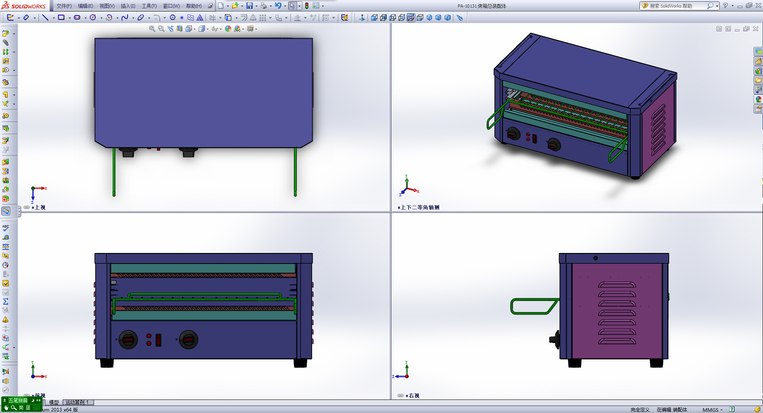Click the Zoom to Fit icon
Screen dimensions: 763x413
pos(152,29)
